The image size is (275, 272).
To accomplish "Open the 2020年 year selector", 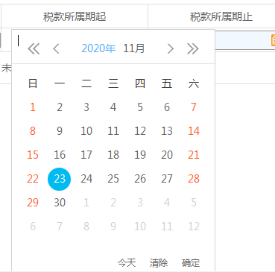I will (x=98, y=48).
